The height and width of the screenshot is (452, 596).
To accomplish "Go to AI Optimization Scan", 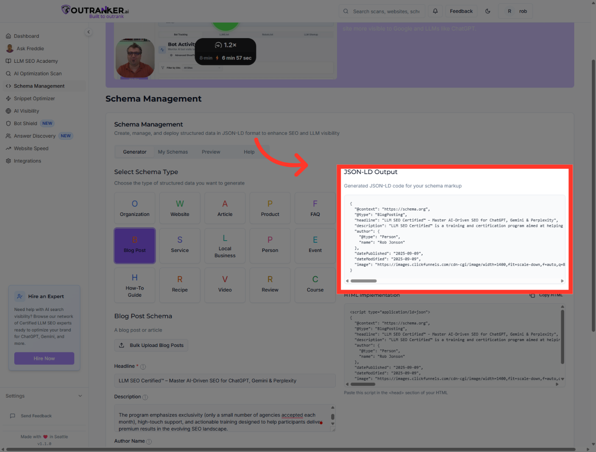I will click(38, 74).
